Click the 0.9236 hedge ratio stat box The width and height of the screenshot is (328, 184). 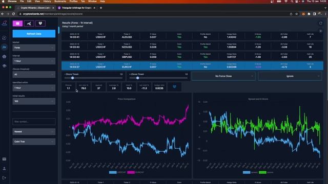(x=159, y=87)
